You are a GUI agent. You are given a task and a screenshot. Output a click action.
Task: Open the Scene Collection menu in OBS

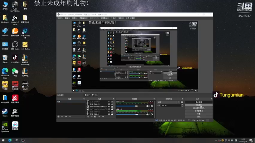click(x=105, y=18)
